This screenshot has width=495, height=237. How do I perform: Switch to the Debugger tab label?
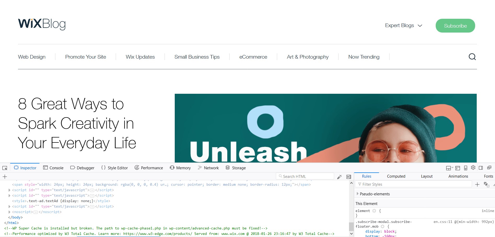tap(85, 168)
